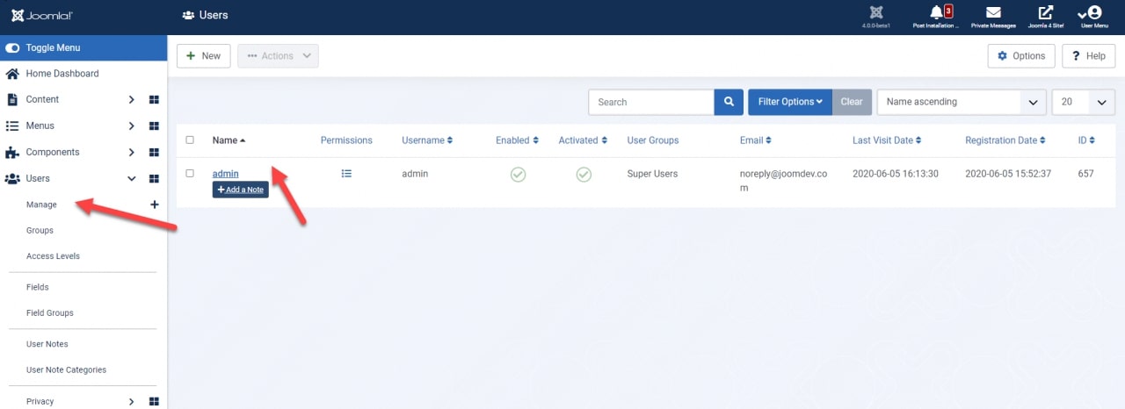Click the plus icon next to Manage

point(155,204)
